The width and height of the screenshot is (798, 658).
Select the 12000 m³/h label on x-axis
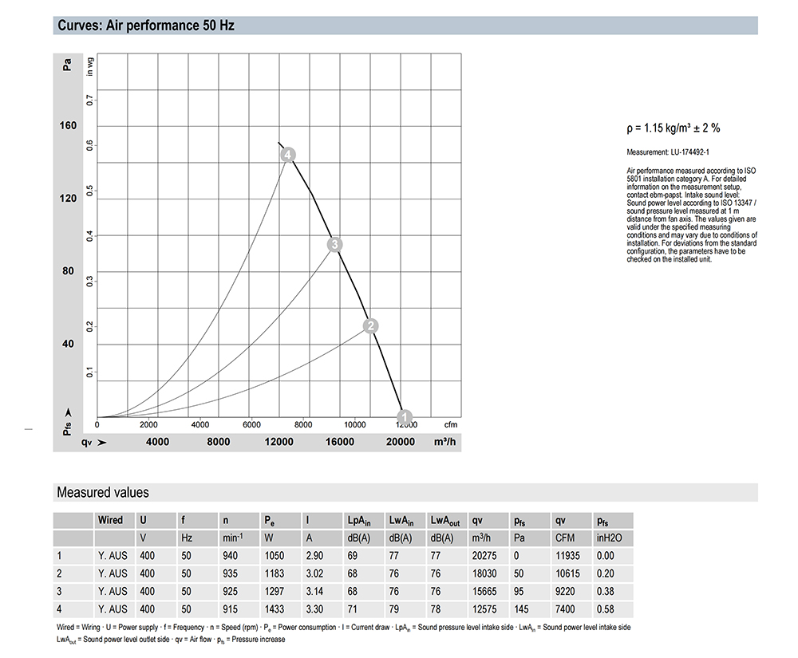point(279,443)
